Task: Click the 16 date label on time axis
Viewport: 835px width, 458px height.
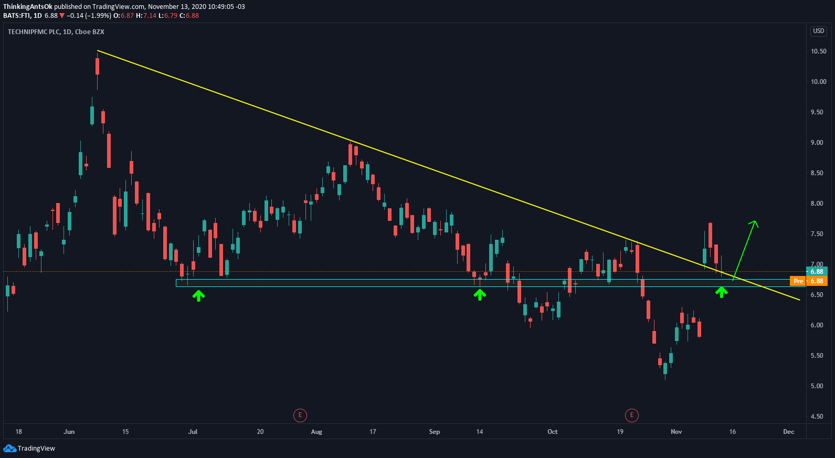Action: click(733, 432)
